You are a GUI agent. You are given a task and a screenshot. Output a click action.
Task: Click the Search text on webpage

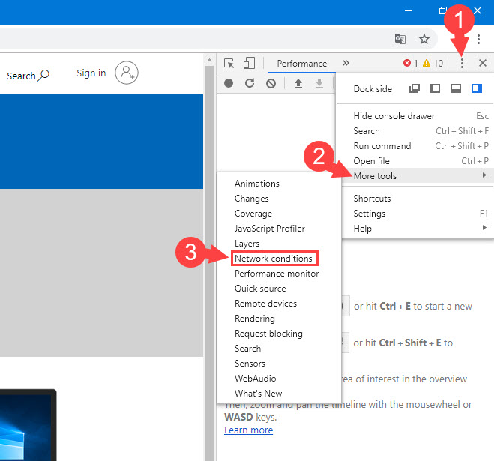point(21,76)
